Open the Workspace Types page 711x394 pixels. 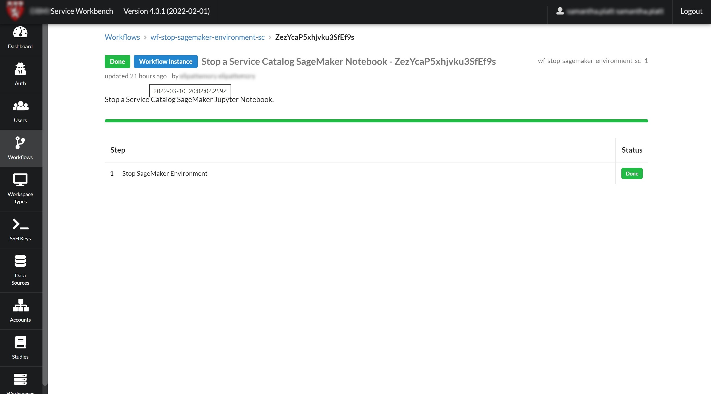(x=20, y=189)
